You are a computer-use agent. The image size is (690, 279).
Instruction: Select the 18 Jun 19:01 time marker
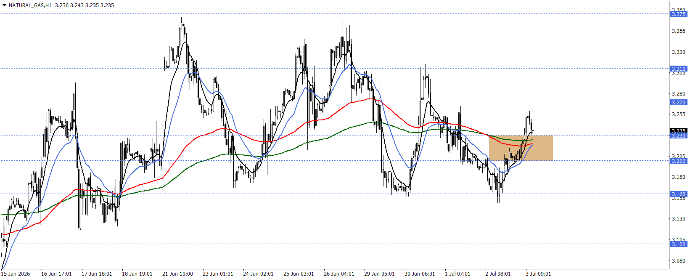[137, 274]
